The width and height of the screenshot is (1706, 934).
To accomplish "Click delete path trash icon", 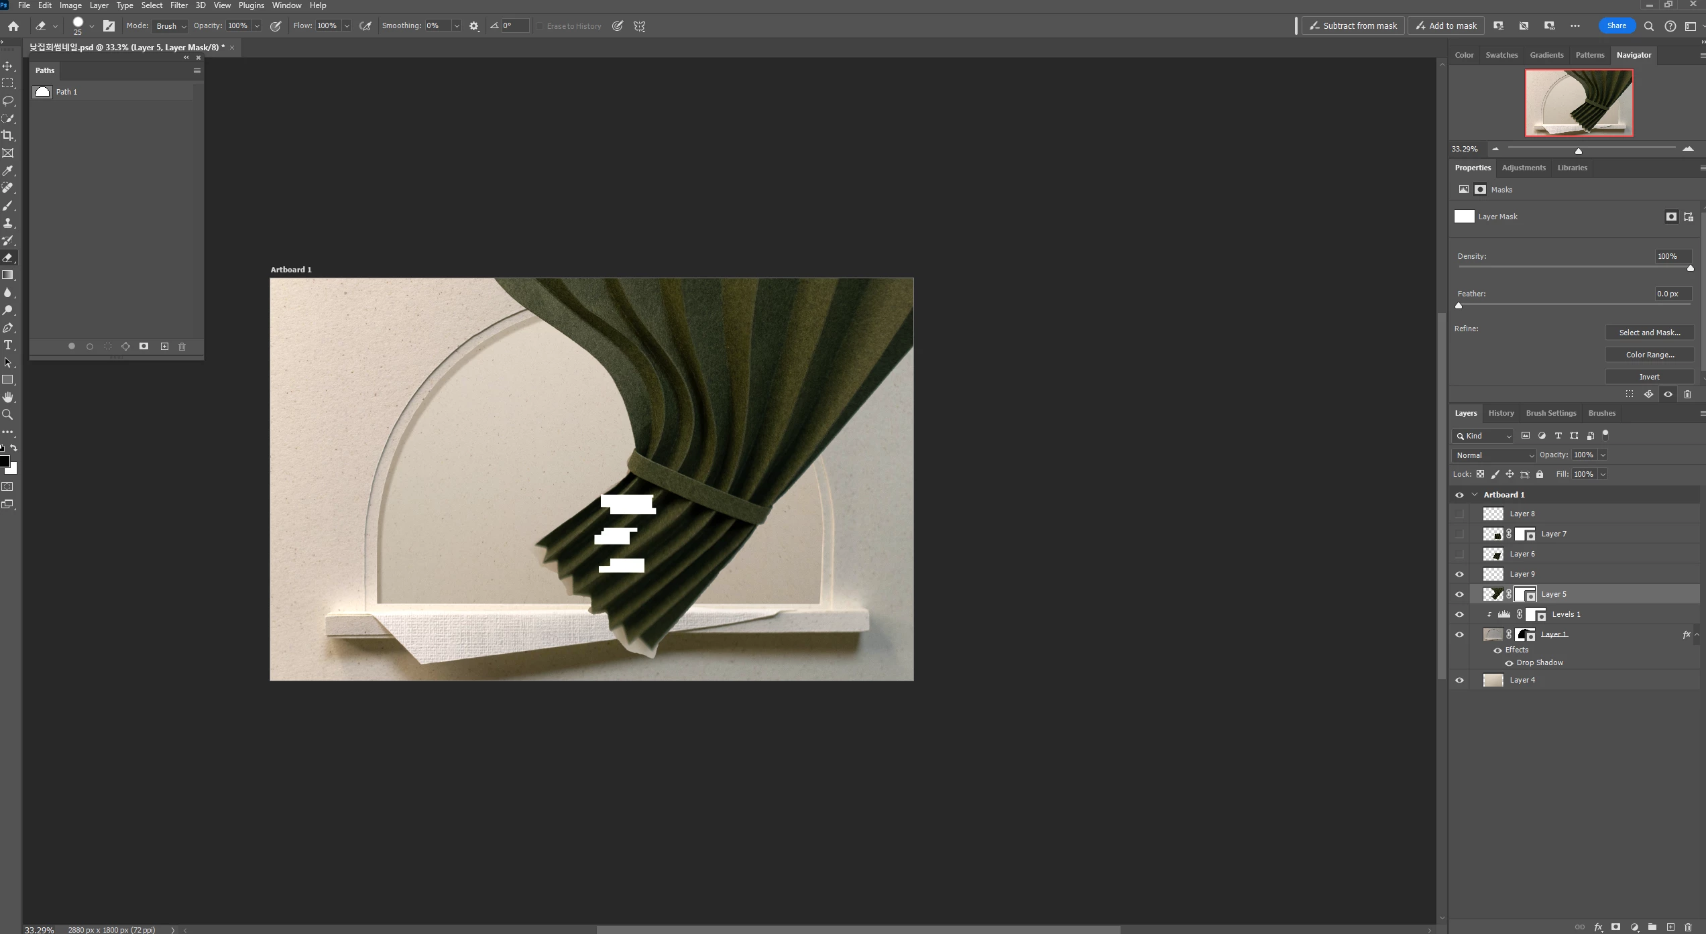I will pyautogui.click(x=182, y=347).
